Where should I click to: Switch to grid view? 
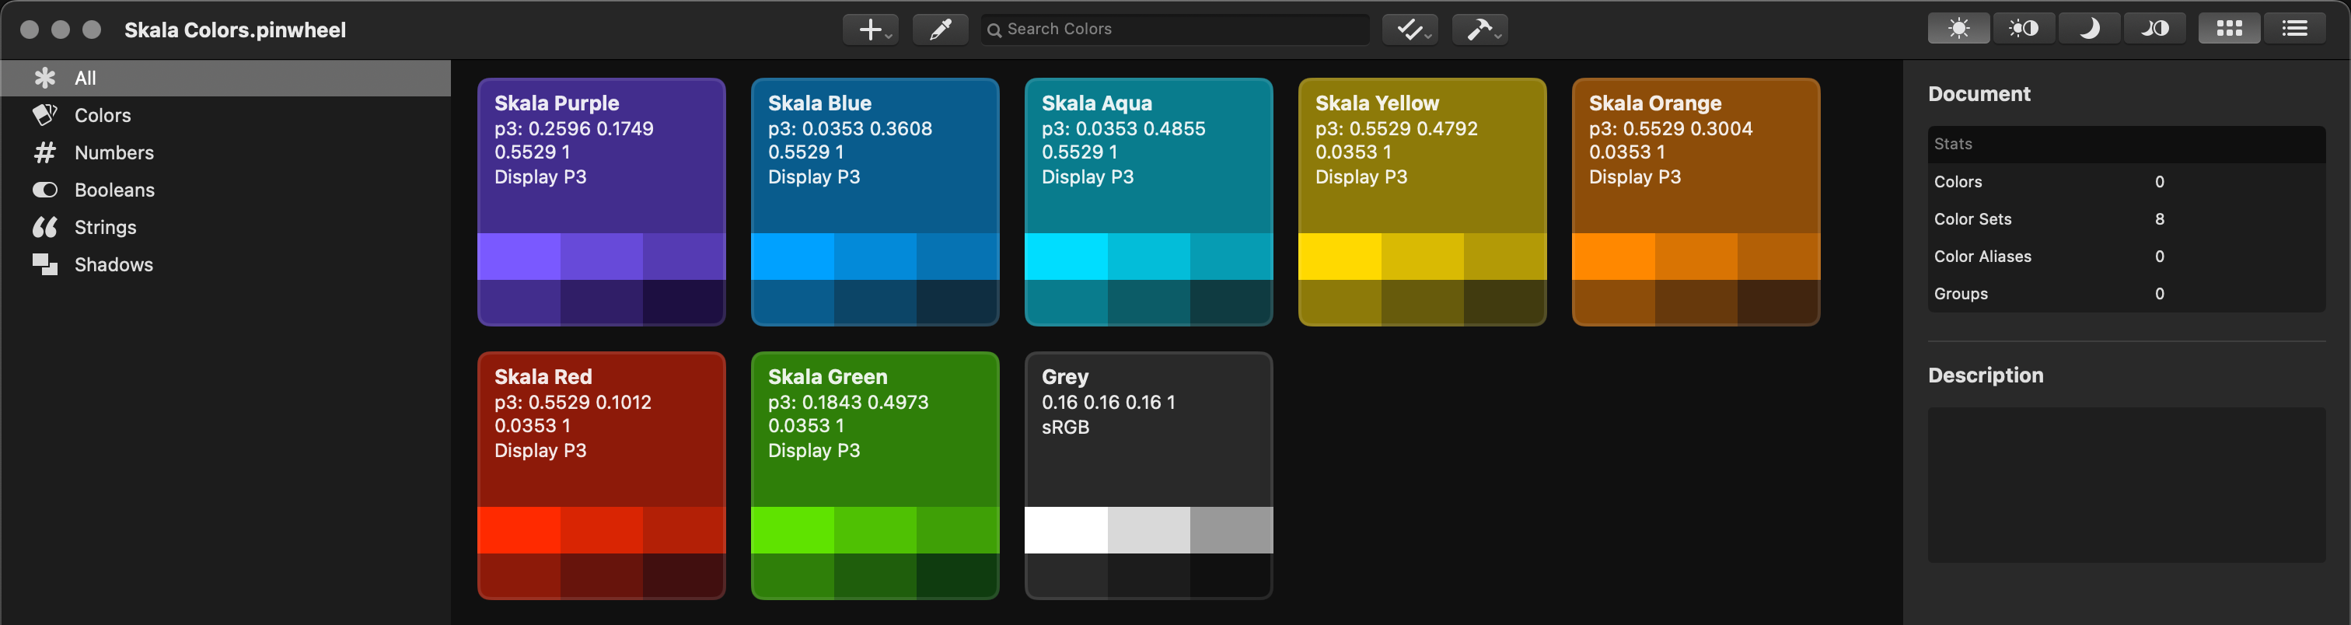click(2229, 30)
